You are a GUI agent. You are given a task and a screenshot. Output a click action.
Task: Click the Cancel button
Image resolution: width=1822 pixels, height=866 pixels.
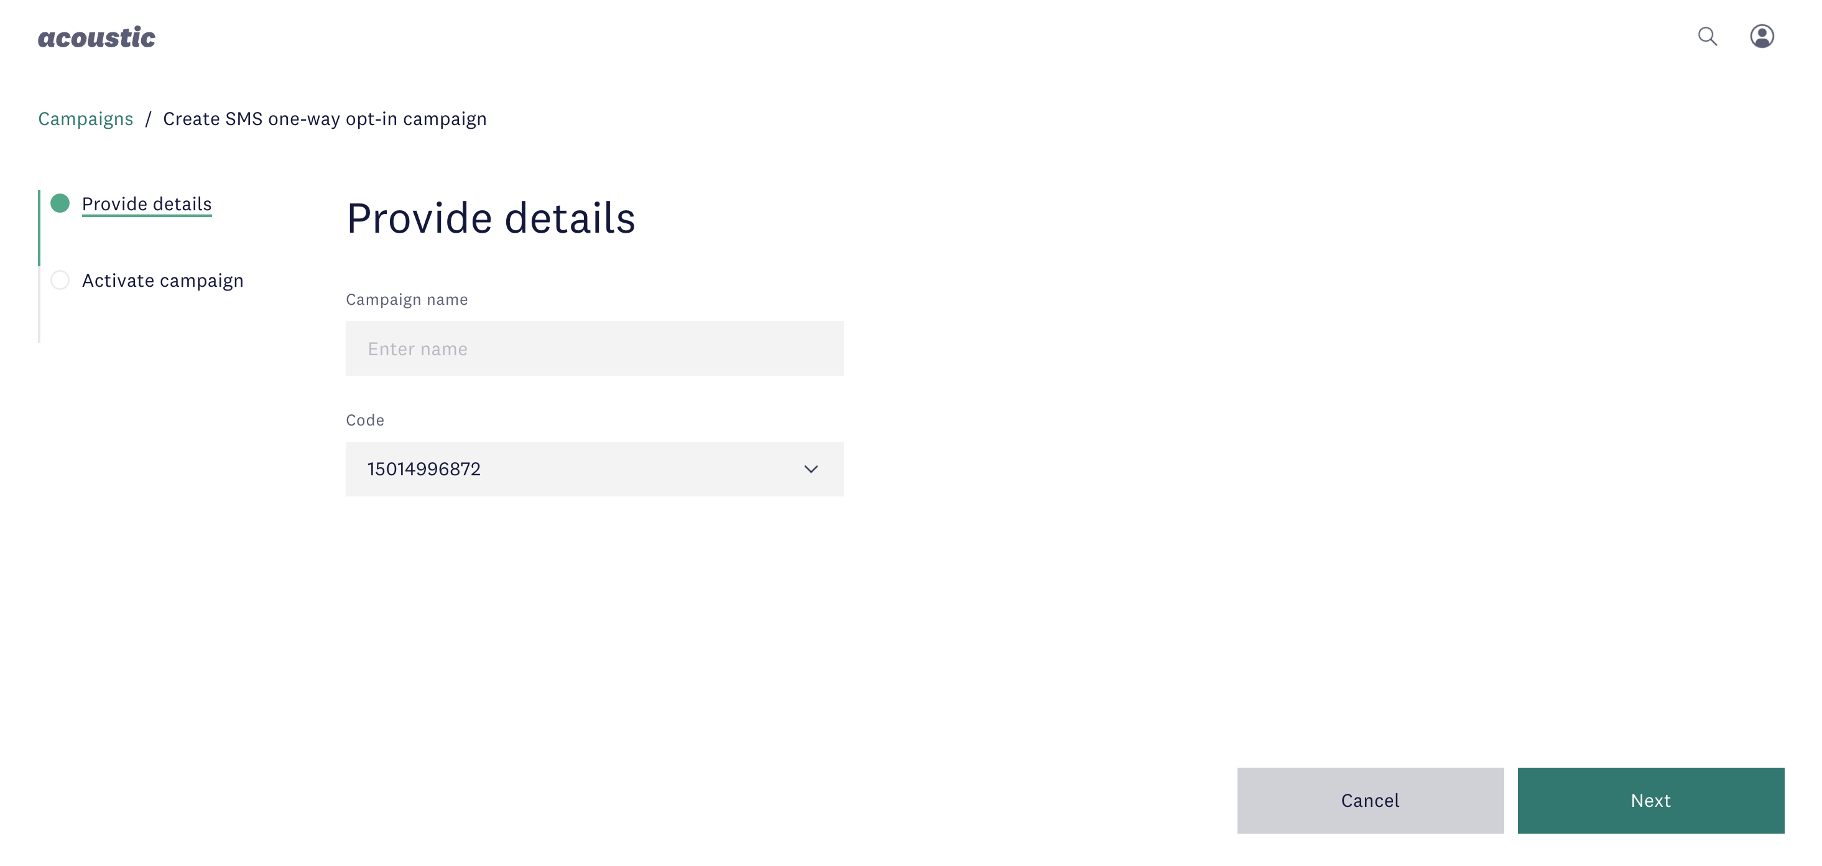[1370, 800]
